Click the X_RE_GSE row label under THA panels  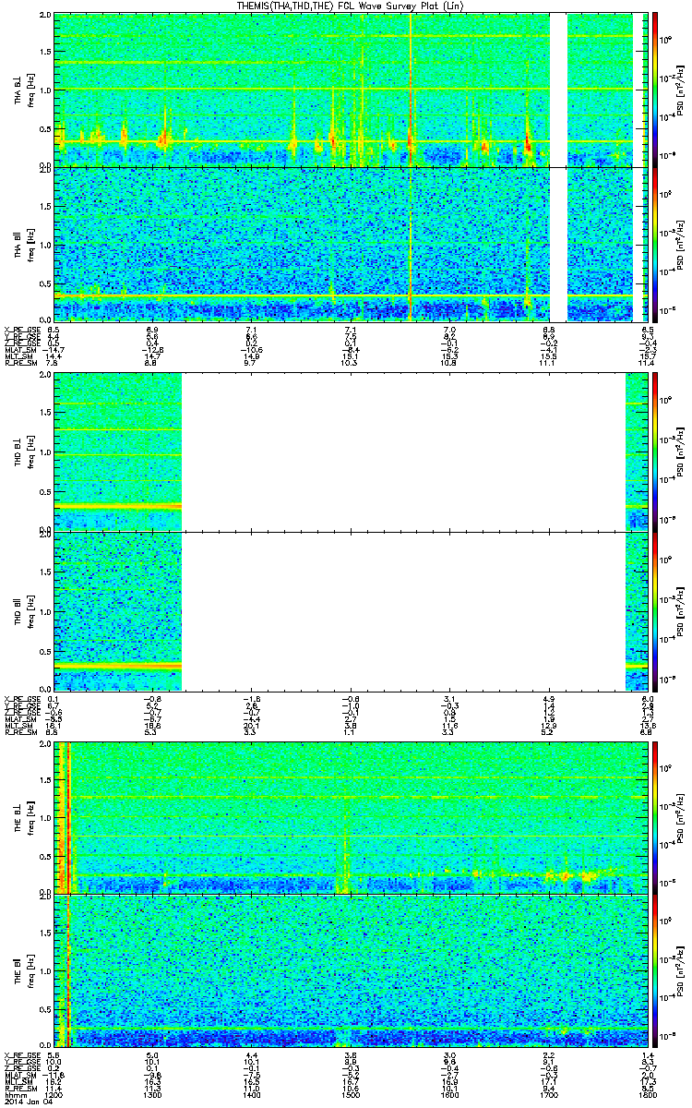click(20, 329)
